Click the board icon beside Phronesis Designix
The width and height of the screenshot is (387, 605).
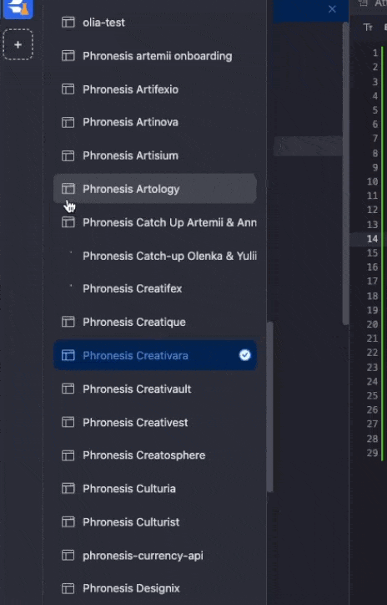point(68,588)
